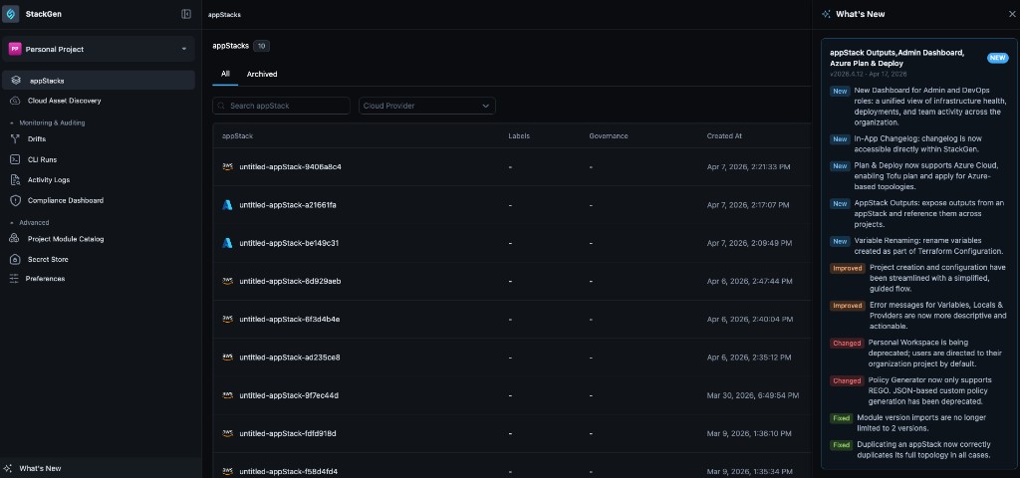1020x478 pixels.
Task: Click AWS icon for appStack-ad235ce8
Action: [x=228, y=358]
